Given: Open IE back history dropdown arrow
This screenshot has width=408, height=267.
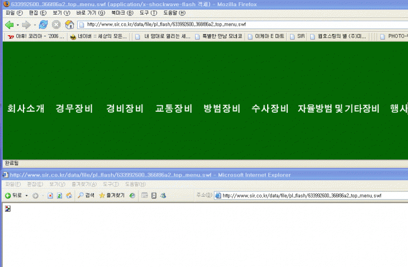Looking at the screenshot, I should tap(26, 196).
